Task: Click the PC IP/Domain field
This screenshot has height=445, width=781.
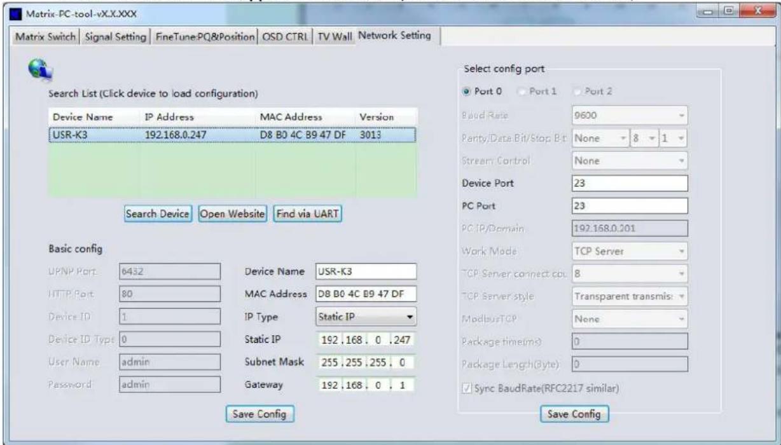Action: [630, 229]
